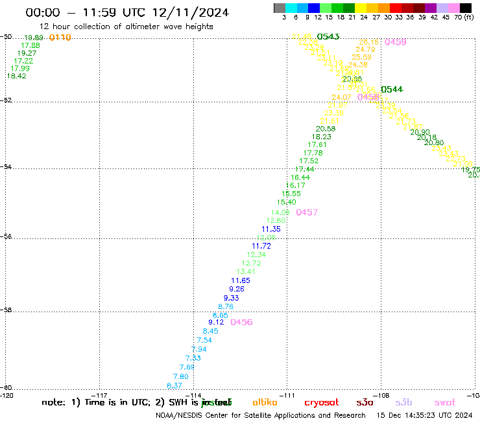Viewport: 480px width, 421px height.
Task: Click the wave height value 7.69
Action: coord(187,367)
